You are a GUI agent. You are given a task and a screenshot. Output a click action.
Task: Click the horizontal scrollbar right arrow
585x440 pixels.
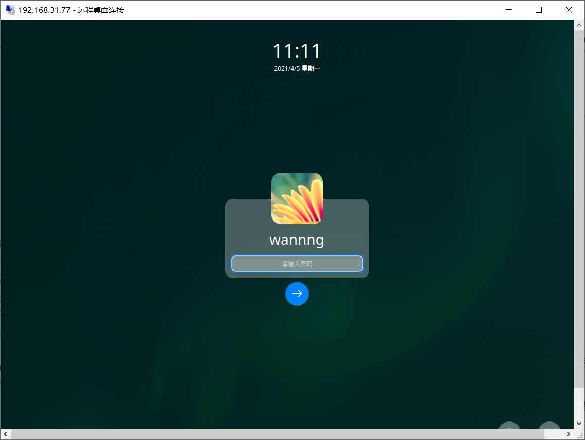click(568, 434)
